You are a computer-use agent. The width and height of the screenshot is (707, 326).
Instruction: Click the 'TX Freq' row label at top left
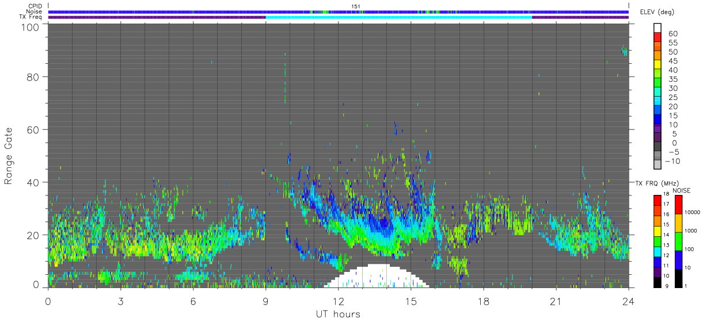click(32, 17)
